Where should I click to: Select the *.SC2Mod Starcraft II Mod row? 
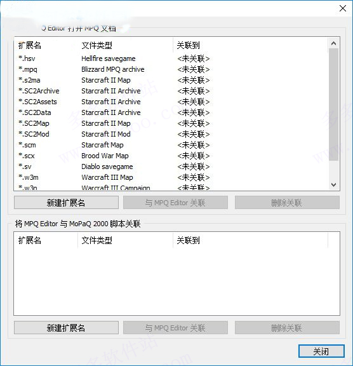(x=171, y=134)
